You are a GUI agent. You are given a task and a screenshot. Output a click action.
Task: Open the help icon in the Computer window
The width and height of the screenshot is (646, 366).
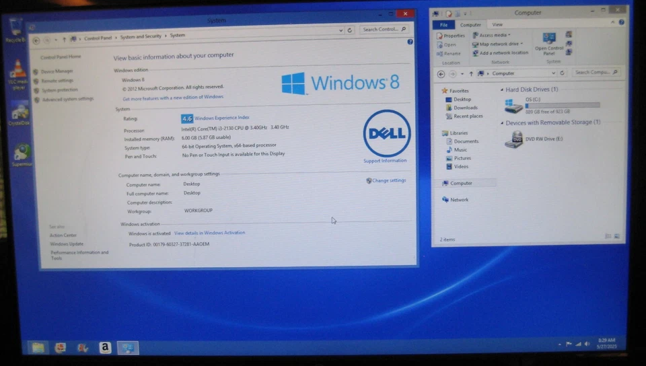pos(621,22)
